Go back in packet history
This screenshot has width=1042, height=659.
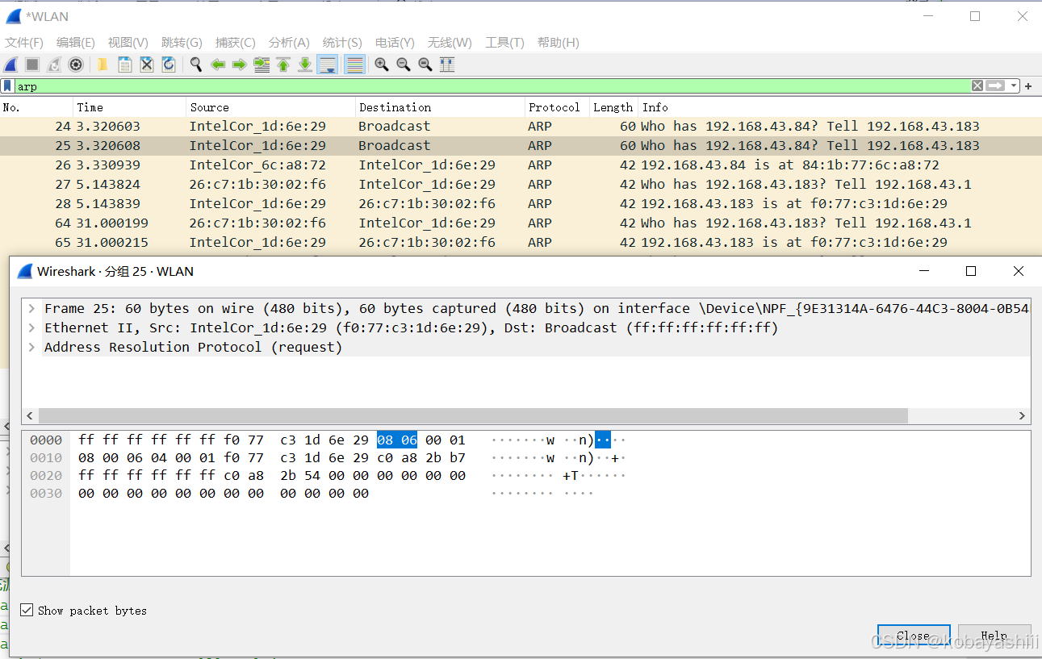pyautogui.click(x=218, y=65)
